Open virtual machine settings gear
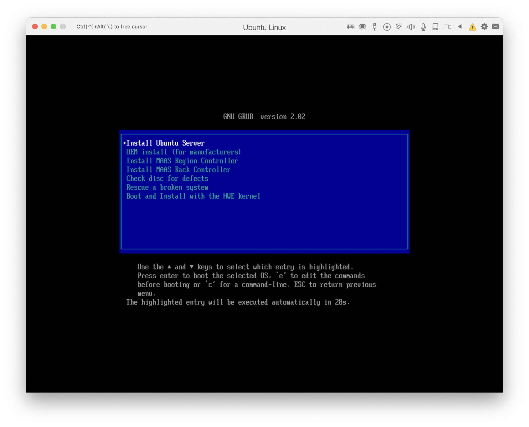 (x=484, y=27)
